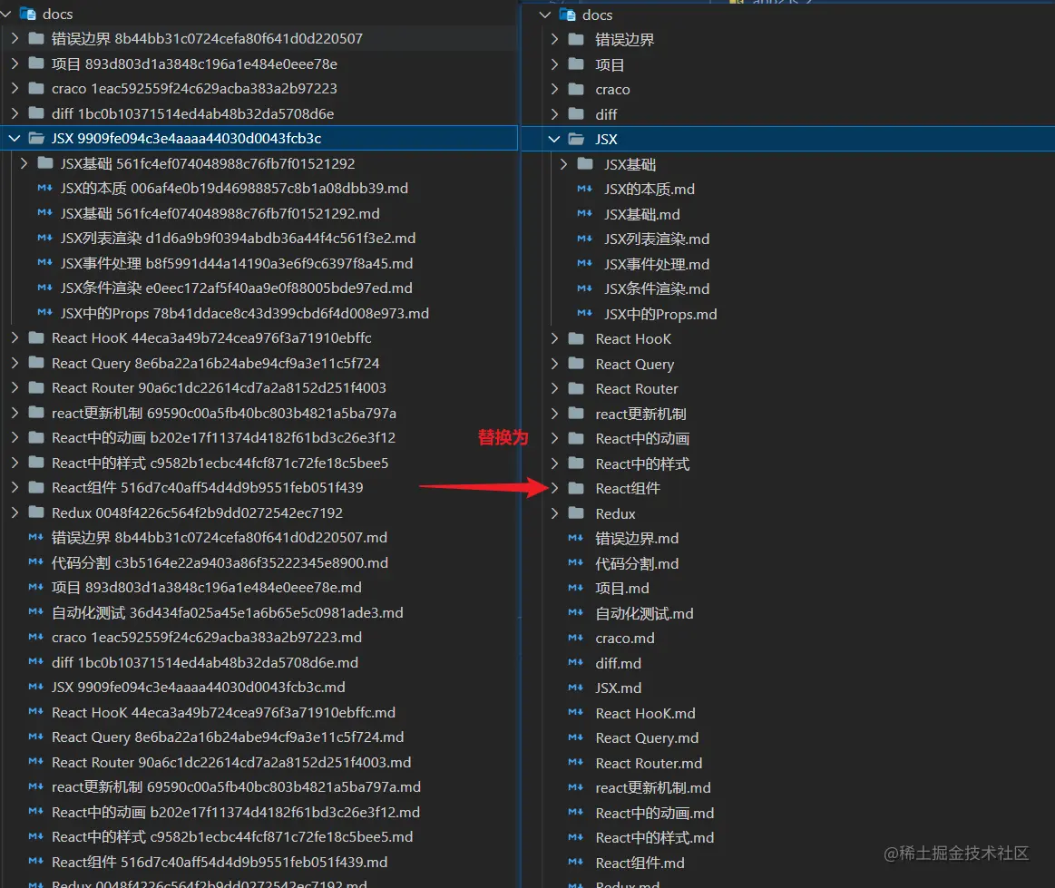Click markdown icon of craco.md

pyautogui.click(x=576, y=638)
